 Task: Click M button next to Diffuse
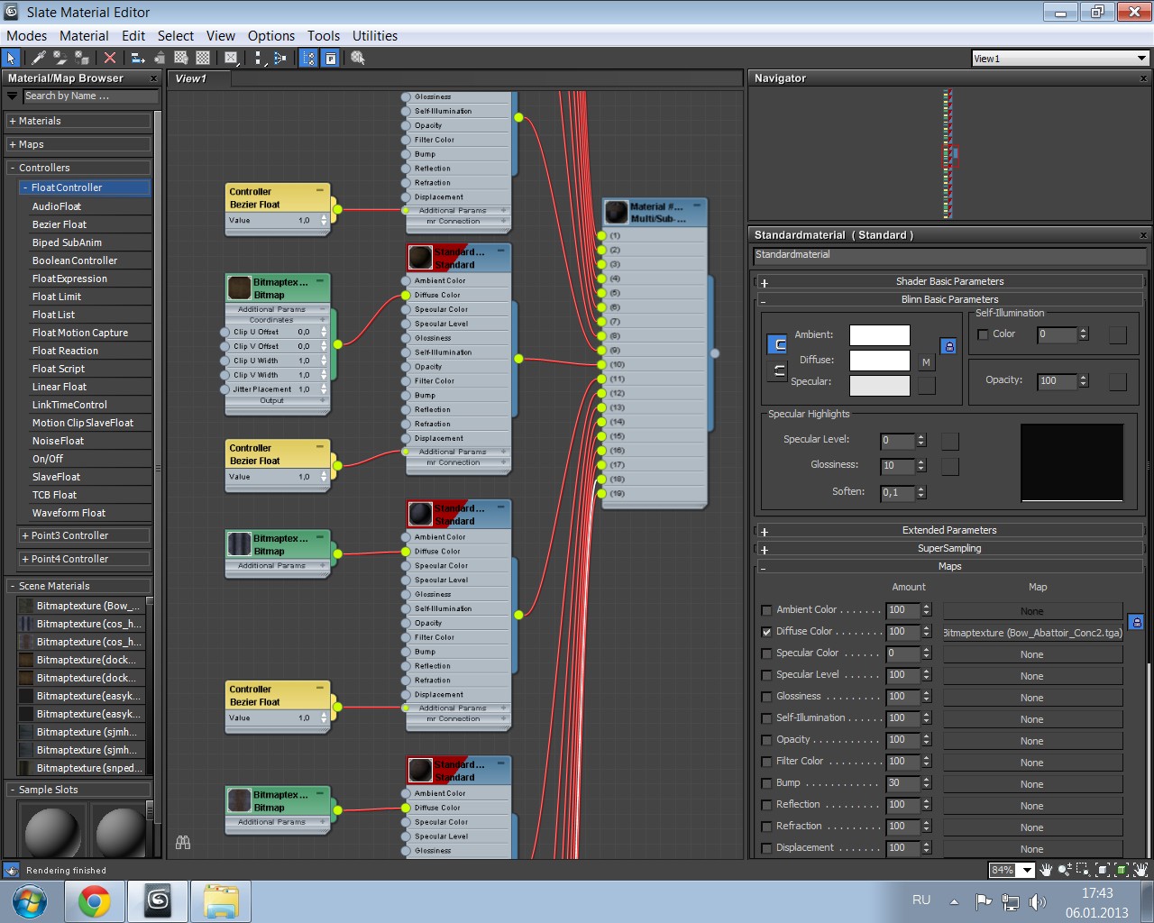click(926, 362)
